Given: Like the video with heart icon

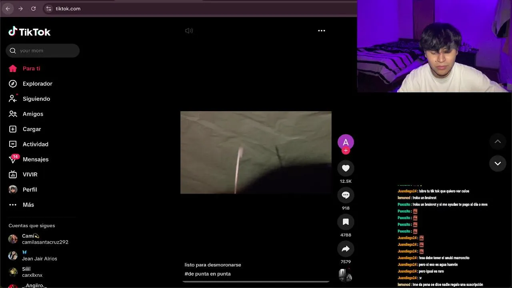Looking at the screenshot, I should pyautogui.click(x=346, y=168).
